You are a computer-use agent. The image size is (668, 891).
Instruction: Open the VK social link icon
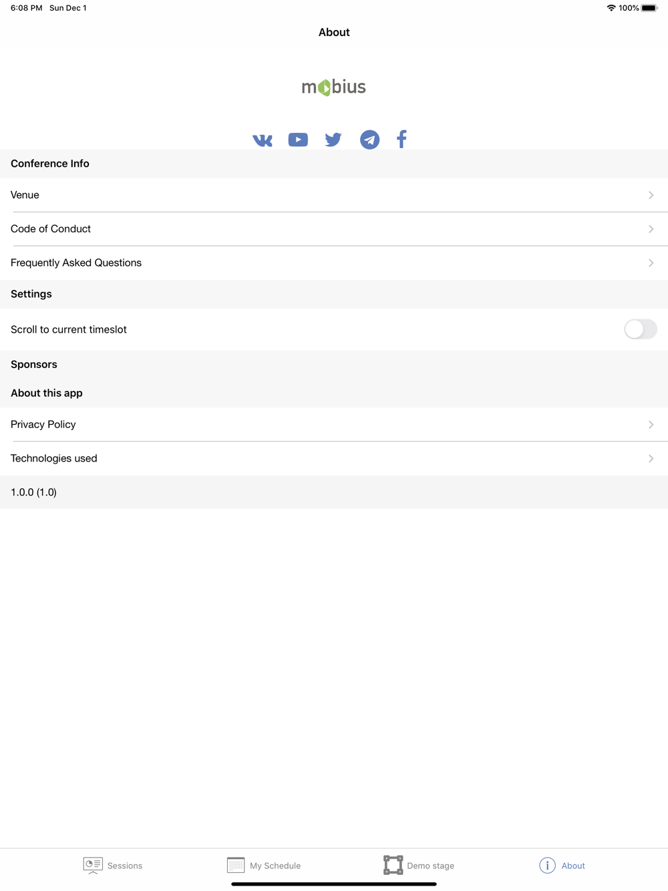[263, 140]
